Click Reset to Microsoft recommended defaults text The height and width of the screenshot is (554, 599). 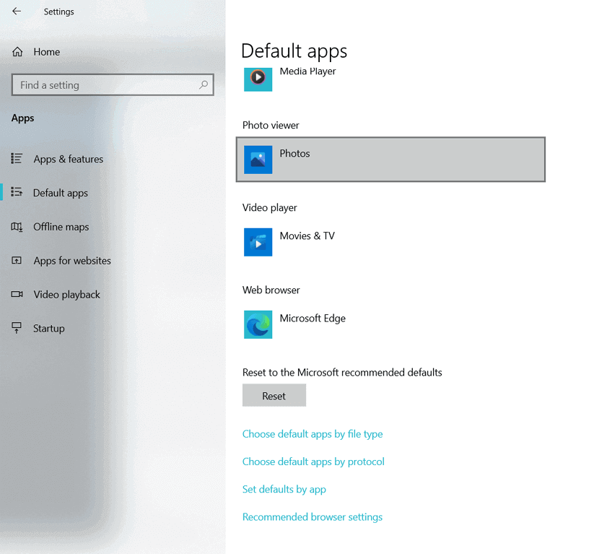[342, 373]
